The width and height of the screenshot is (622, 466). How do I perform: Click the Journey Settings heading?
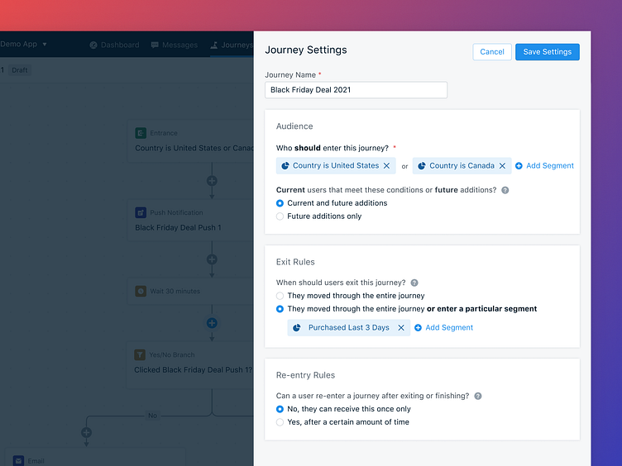tap(306, 50)
